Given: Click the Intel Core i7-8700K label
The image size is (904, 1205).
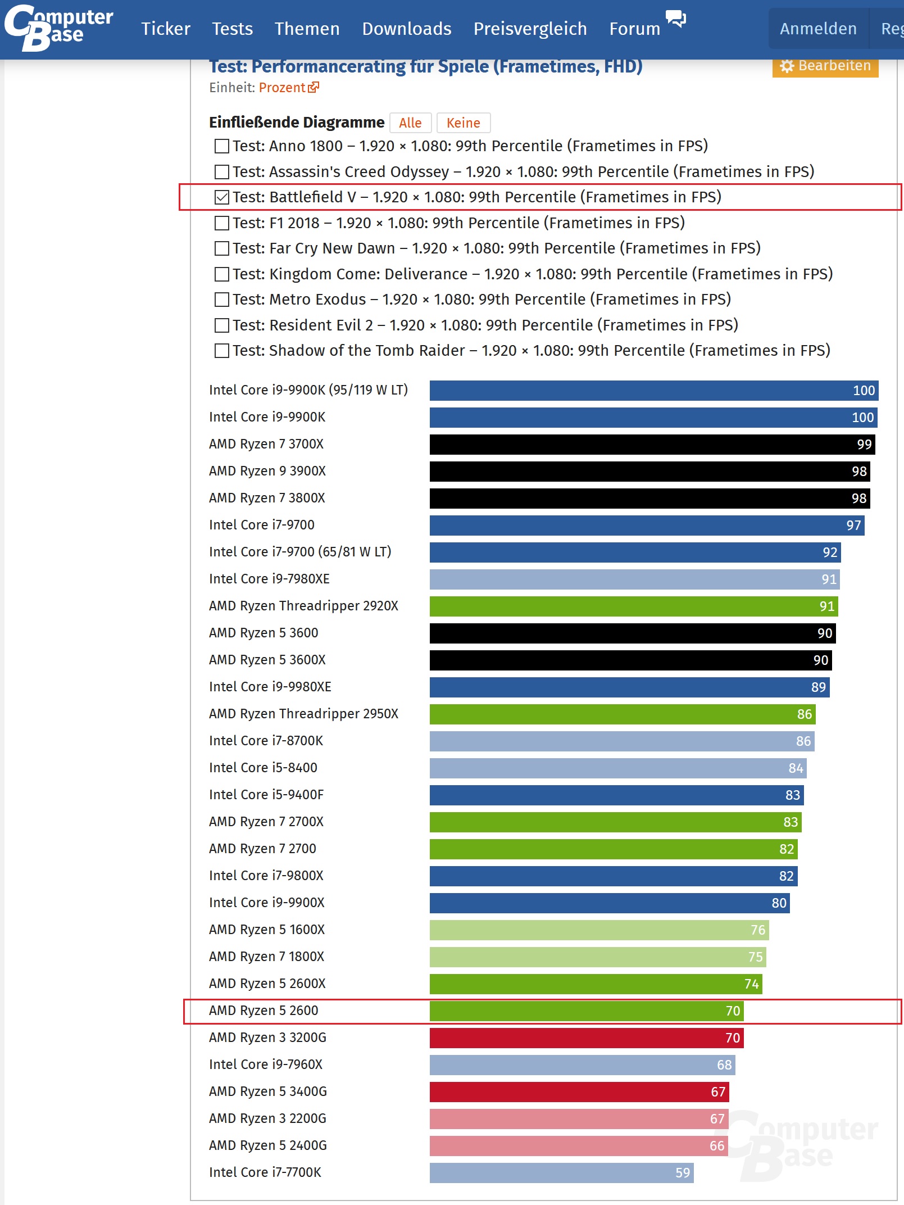Looking at the screenshot, I should (x=266, y=741).
